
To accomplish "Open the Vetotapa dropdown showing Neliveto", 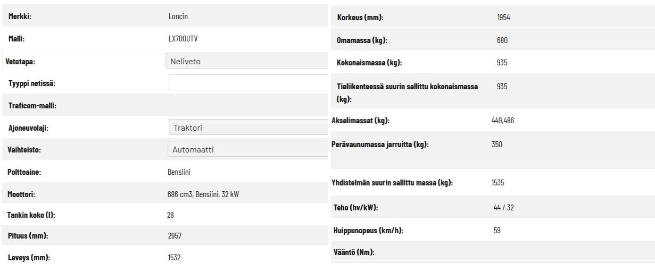I will pyautogui.click(x=246, y=61).
